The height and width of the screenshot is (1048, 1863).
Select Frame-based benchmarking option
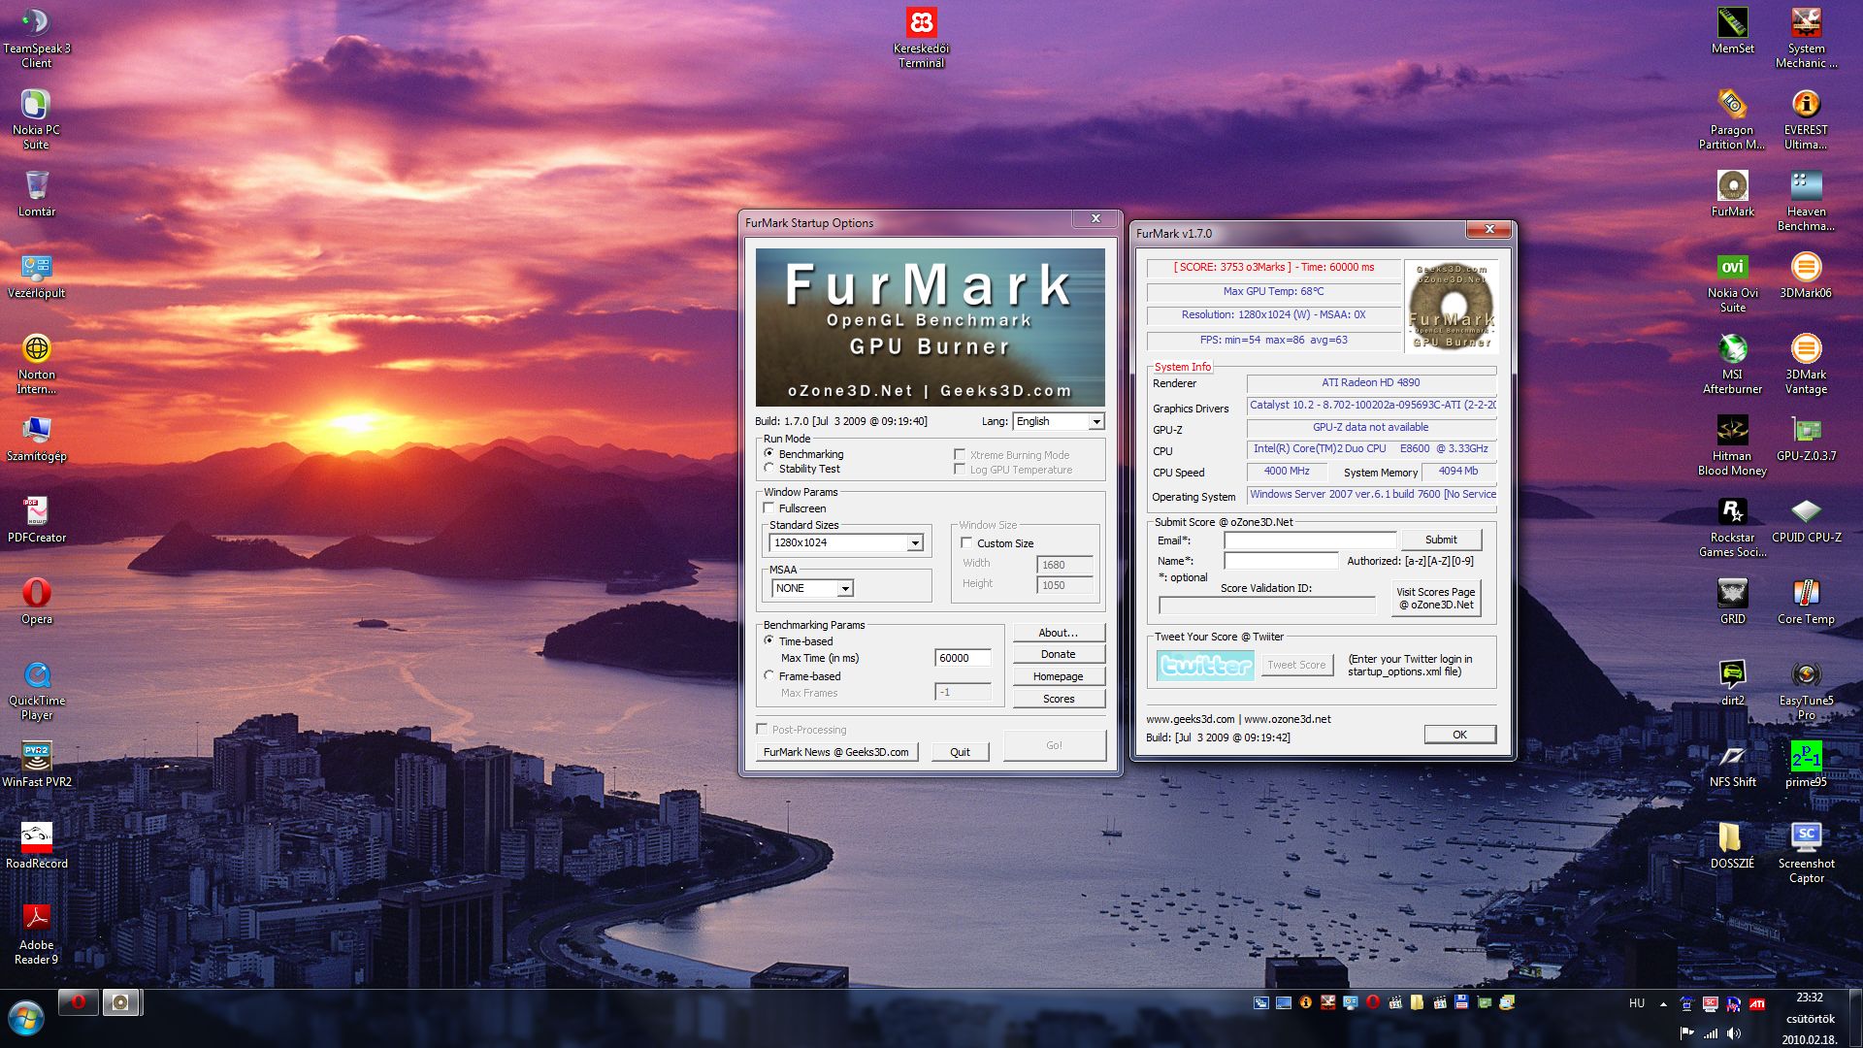pos(769,676)
